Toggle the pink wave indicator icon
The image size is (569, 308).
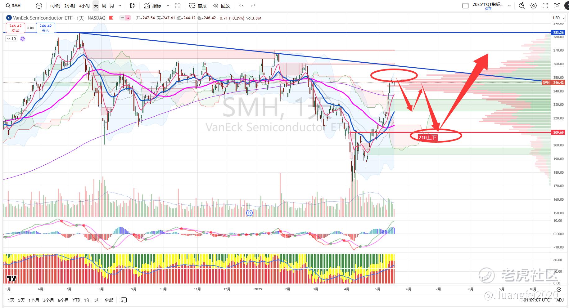click(128, 18)
